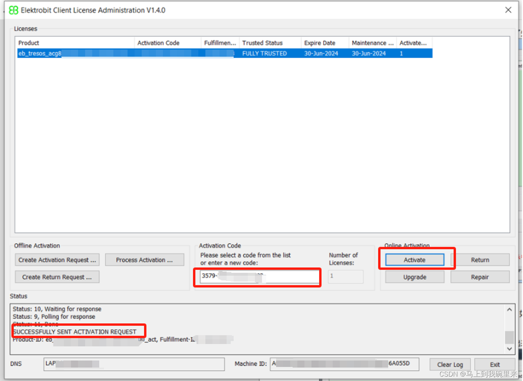
Task: Click the Return button
Action: [480, 260]
